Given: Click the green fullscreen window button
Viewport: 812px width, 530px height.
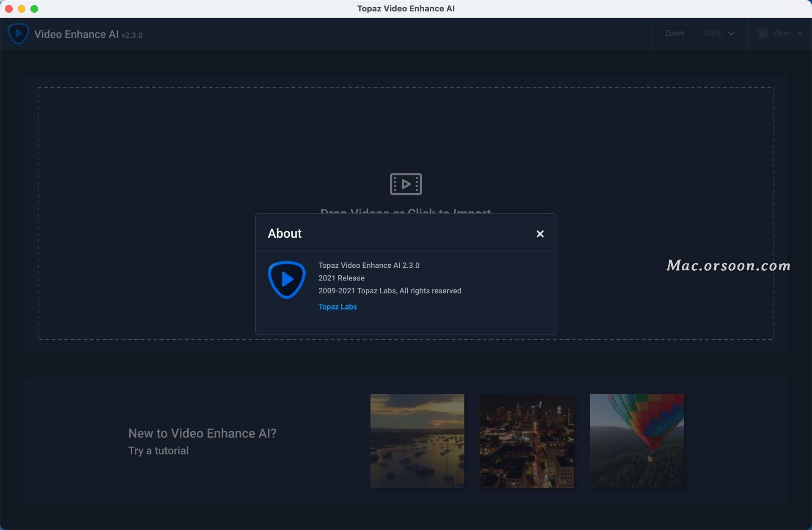Looking at the screenshot, I should (34, 8).
